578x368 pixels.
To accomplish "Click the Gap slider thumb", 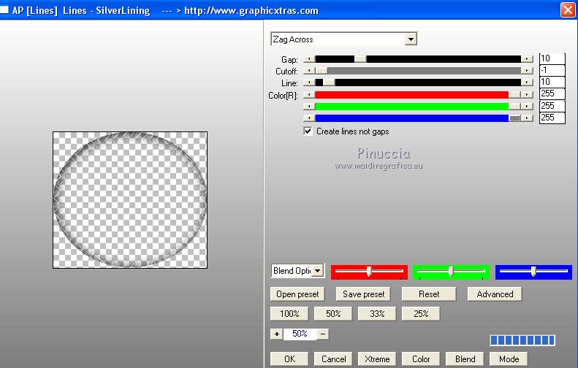I will [x=360, y=59].
